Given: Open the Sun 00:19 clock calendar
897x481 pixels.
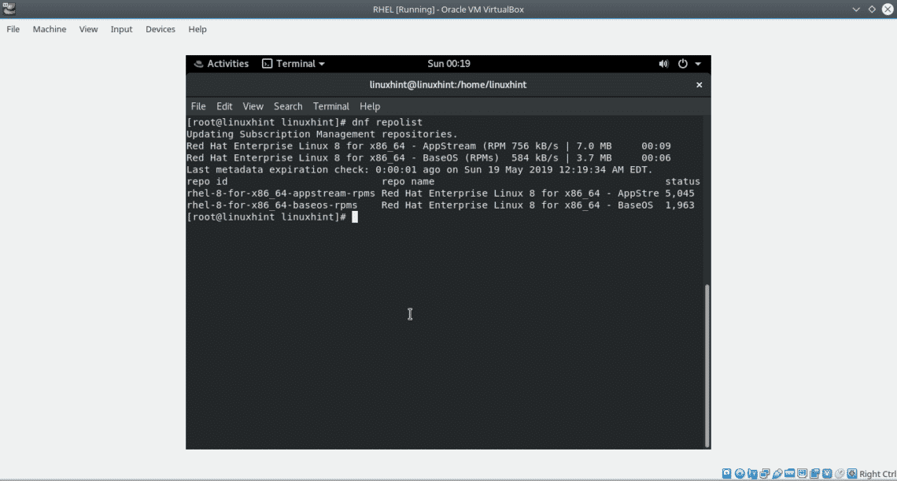Looking at the screenshot, I should point(448,64).
